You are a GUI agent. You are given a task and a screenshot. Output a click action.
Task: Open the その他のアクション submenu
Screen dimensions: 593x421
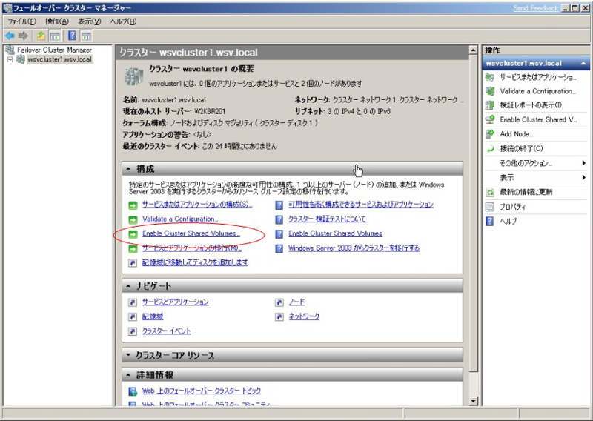click(x=526, y=163)
